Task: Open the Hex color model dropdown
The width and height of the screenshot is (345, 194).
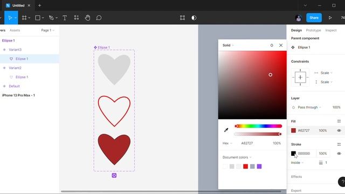Action: 227,143
